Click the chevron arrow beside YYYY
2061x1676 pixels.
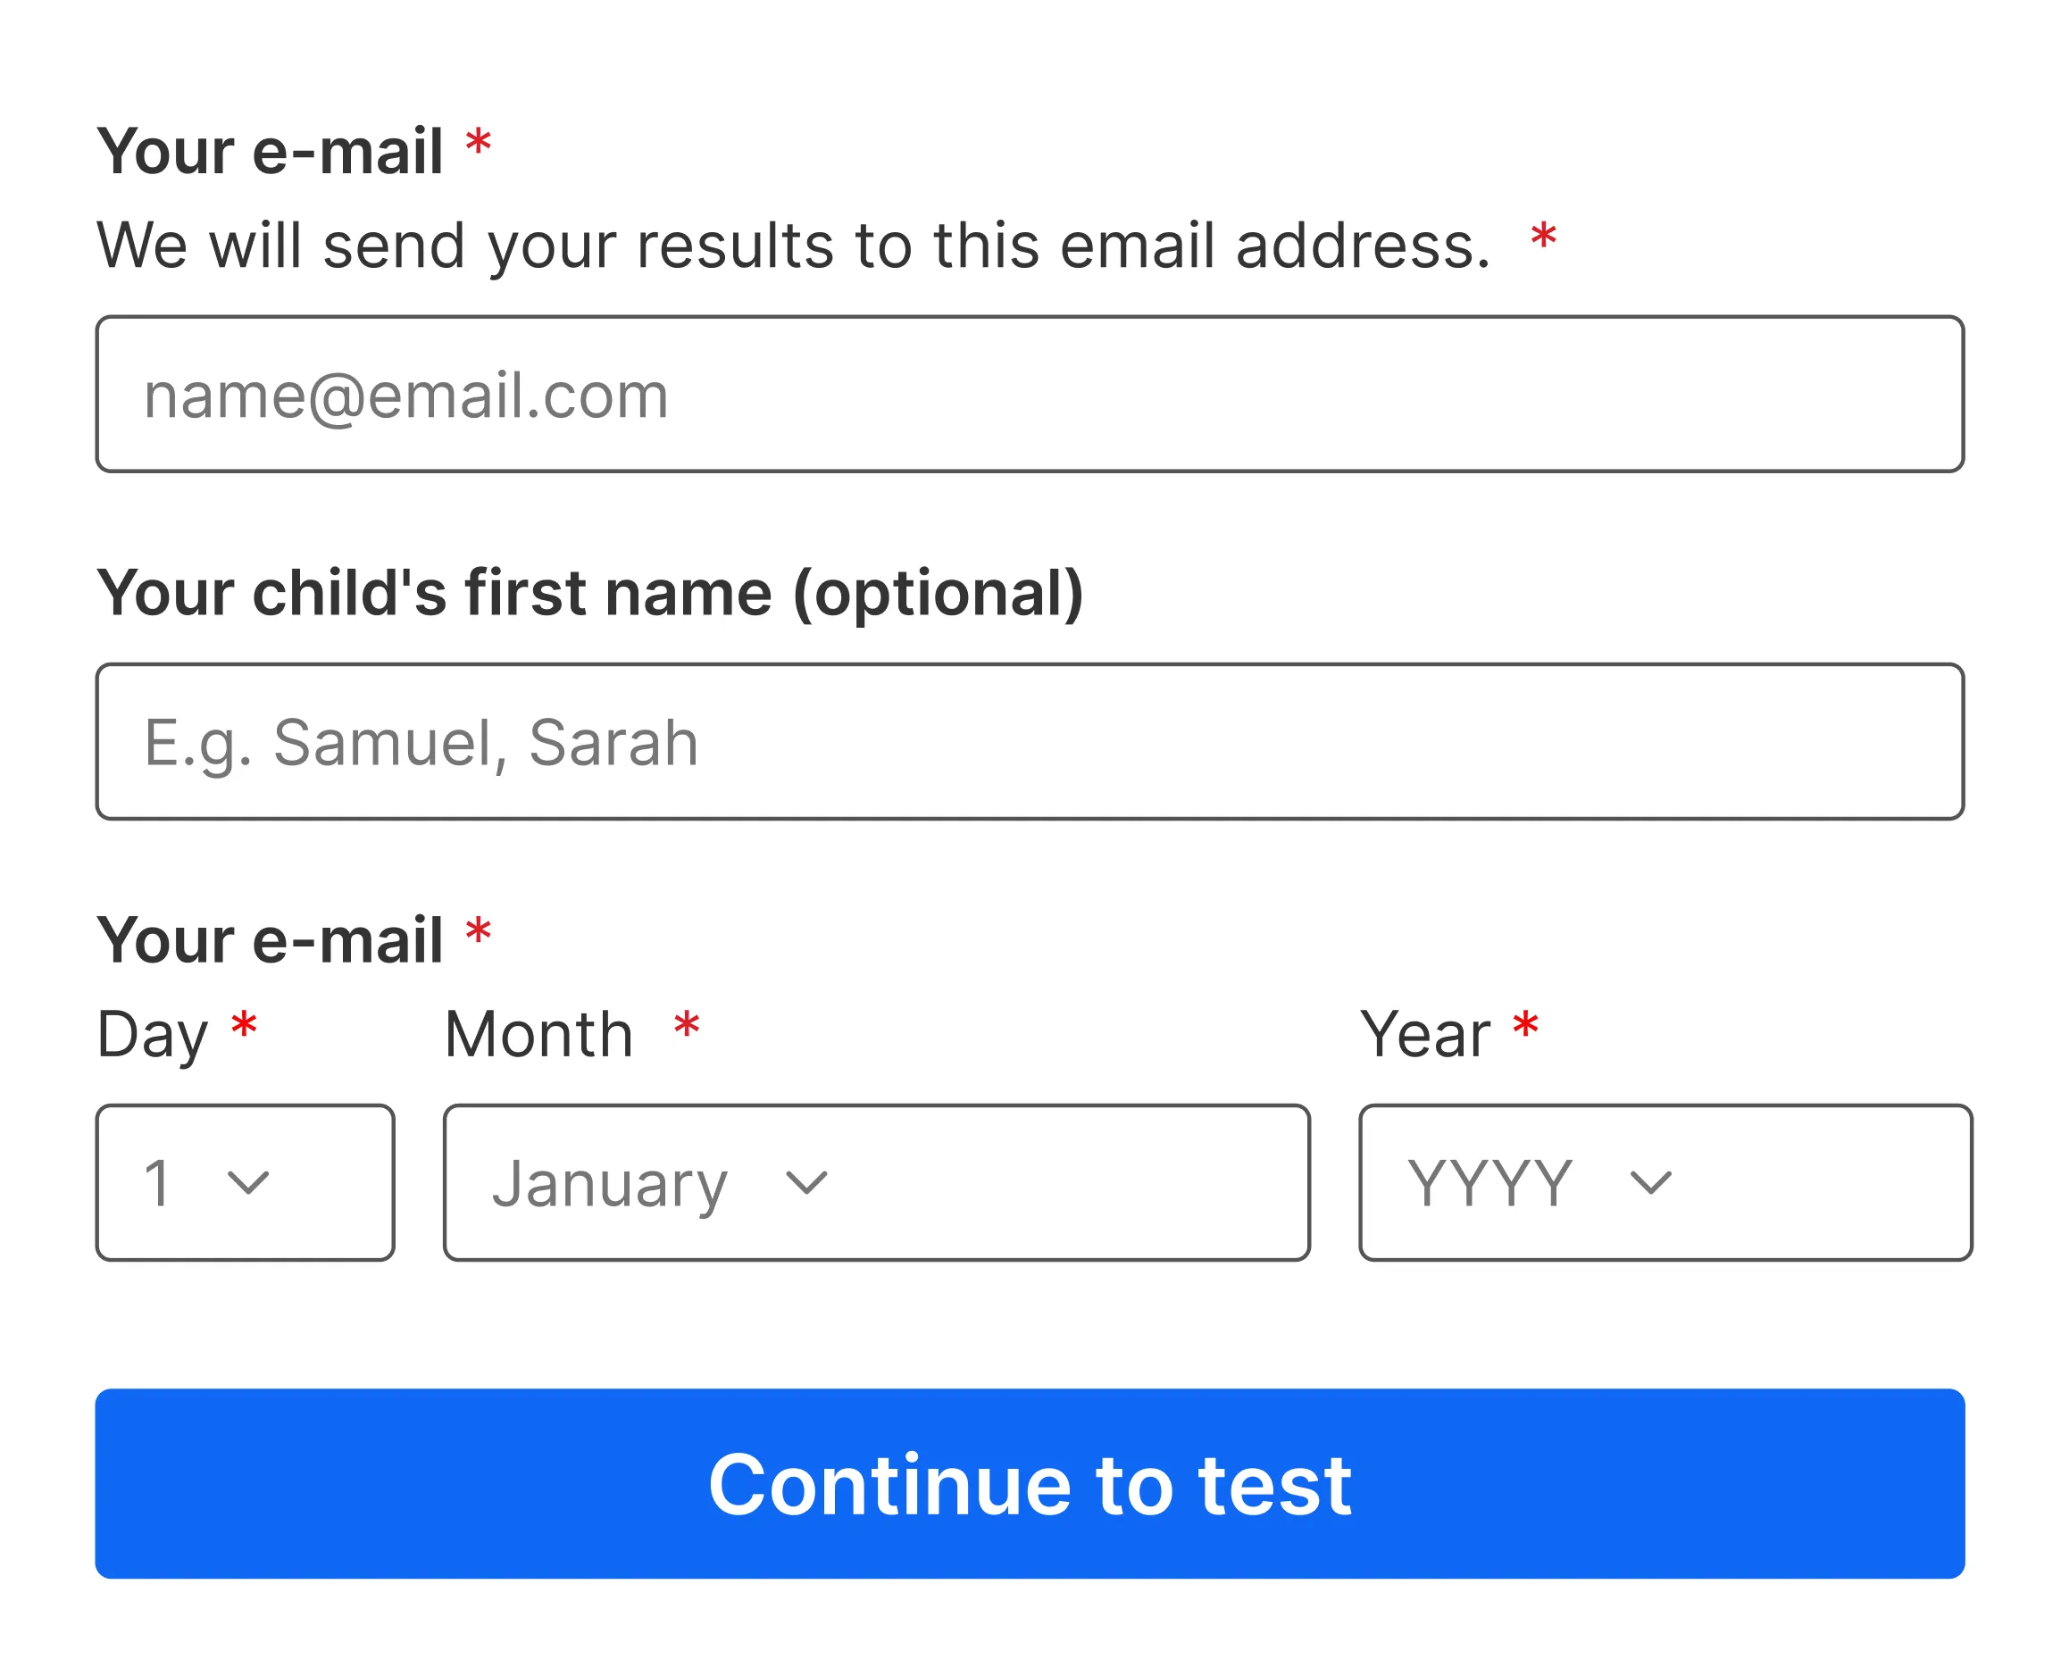coord(1649,1182)
